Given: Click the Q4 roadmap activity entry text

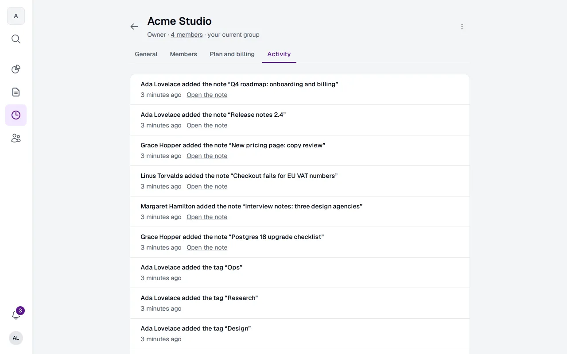Looking at the screenshot, I should point(239,84).
